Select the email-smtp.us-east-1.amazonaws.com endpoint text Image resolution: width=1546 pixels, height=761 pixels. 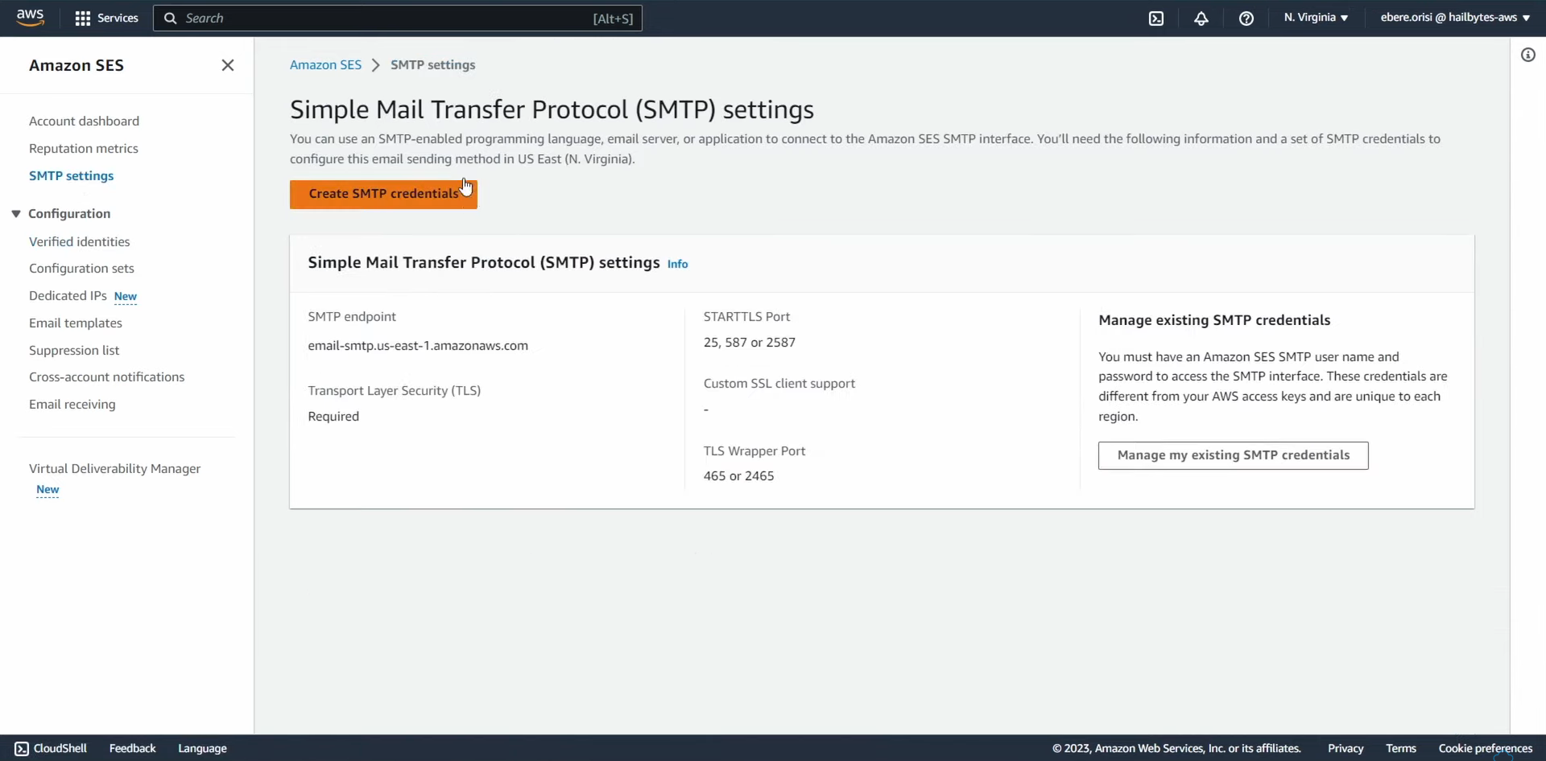click(418, 345)
